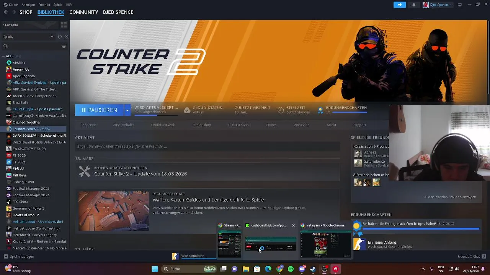Open the SHOP main navigation
This screenshot has width=490, height=275.
click(x=26, y=12)
